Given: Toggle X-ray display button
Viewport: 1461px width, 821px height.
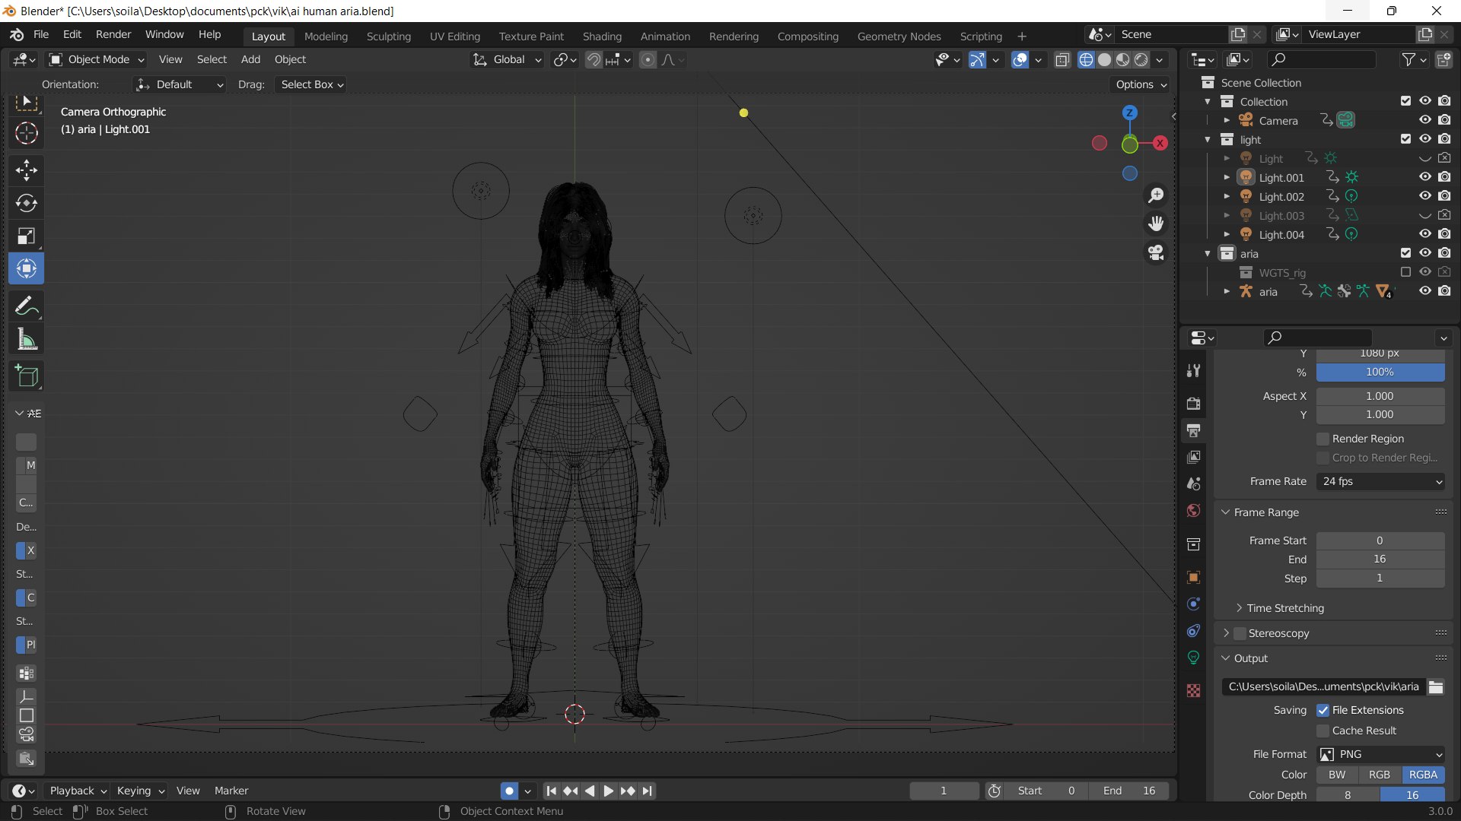Looking at the screenshot, I should point(1062,60).
